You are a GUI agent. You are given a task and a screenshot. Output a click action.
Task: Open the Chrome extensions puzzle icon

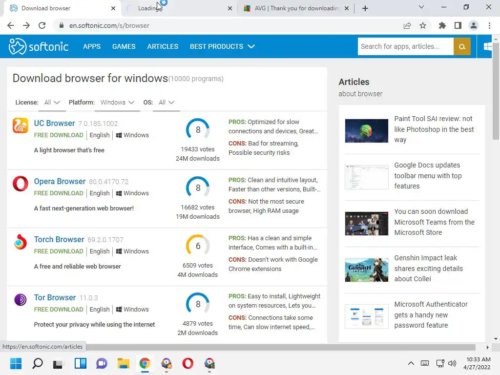pos(442,25)
